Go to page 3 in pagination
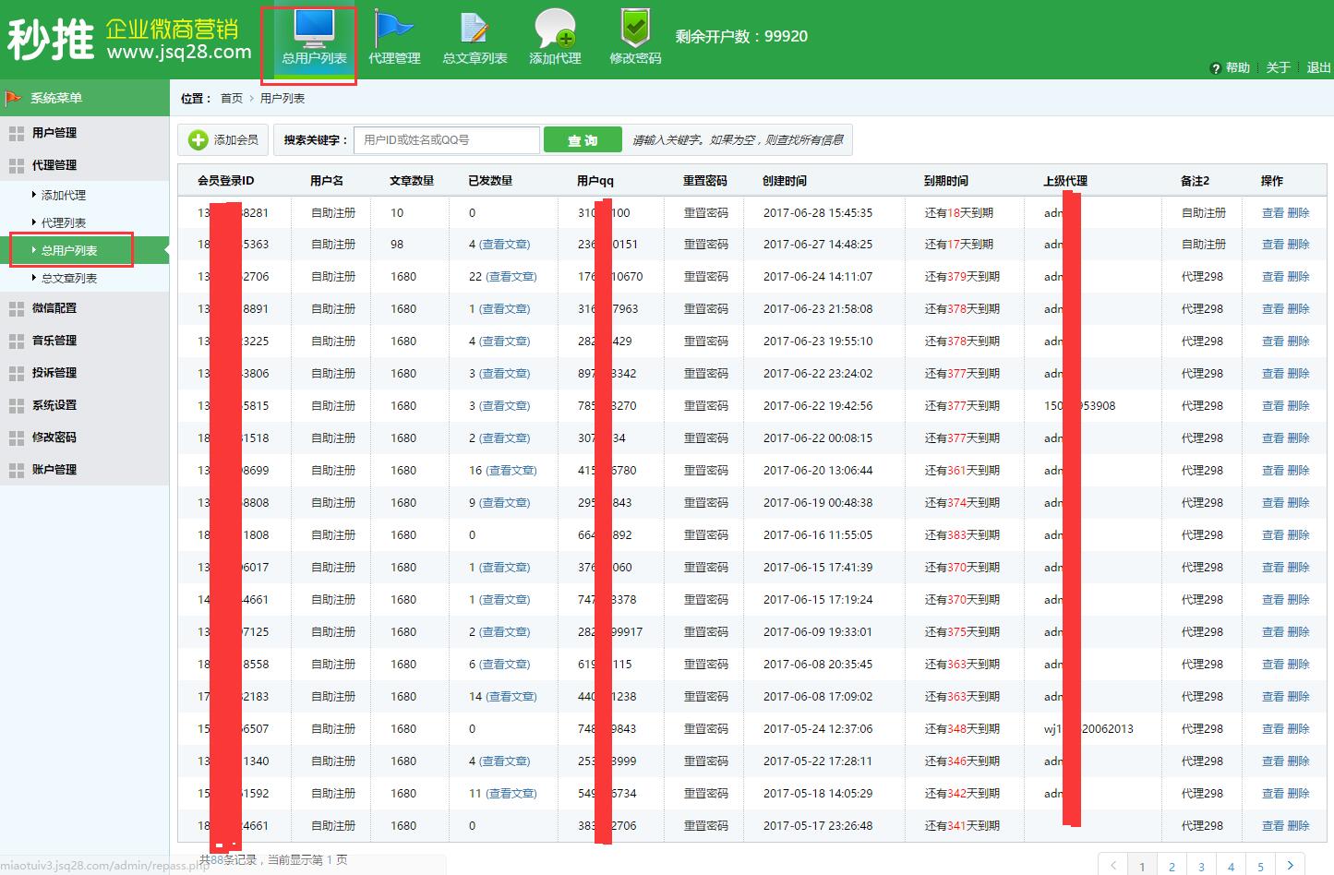 (1201, 867)
